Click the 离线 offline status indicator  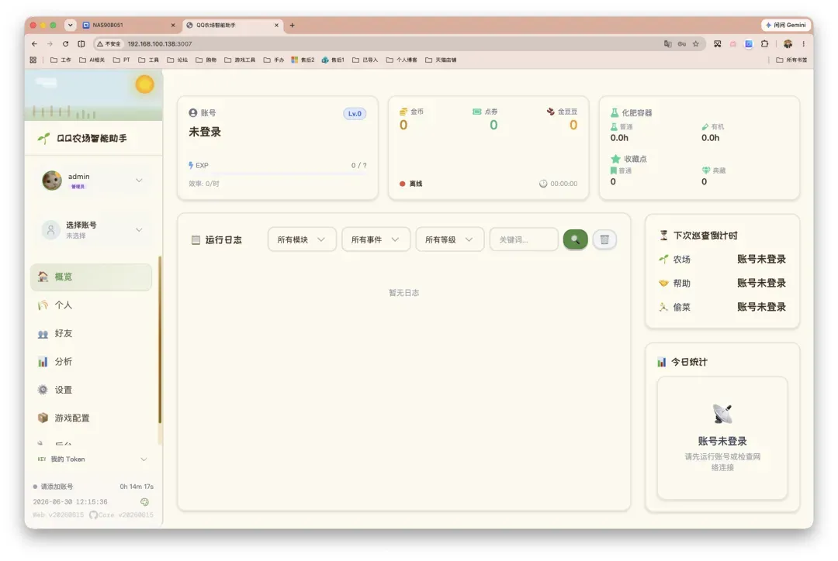411,184
